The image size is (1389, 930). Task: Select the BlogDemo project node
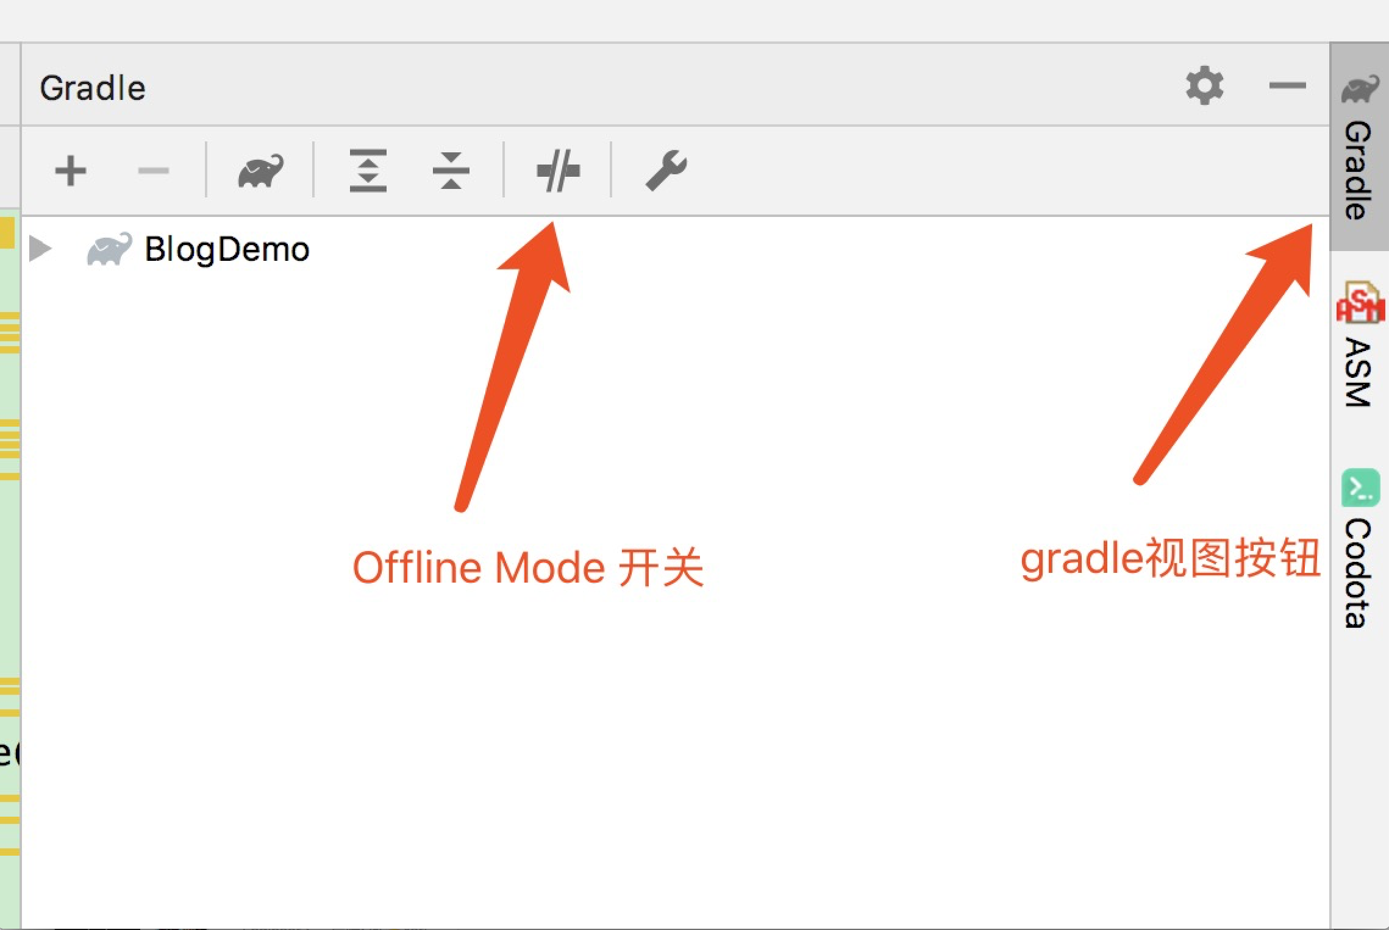pyautogui.click(x=226, y=249)
